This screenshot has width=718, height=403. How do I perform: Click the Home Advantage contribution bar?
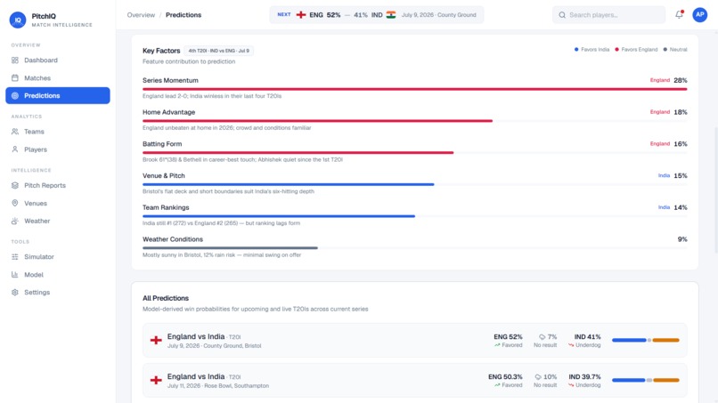point(318,121)
